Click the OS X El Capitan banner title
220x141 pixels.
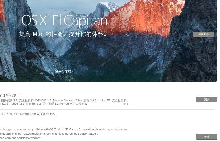pyautogui.click(x=64, y=21)
